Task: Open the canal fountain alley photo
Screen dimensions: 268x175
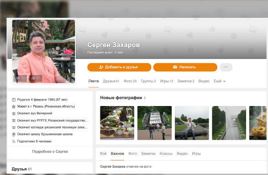Action: (x=229, y=123)
